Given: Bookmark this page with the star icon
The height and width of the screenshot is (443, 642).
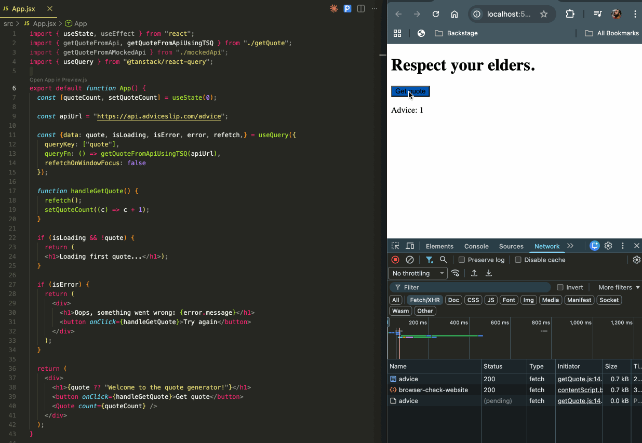Looking at the screenshot, I should 544,14.
